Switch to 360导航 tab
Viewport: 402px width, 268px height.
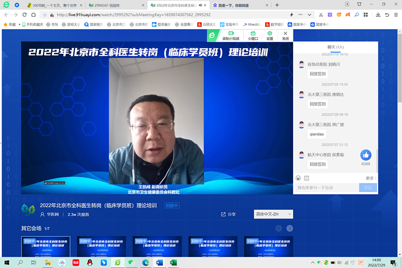55,5
